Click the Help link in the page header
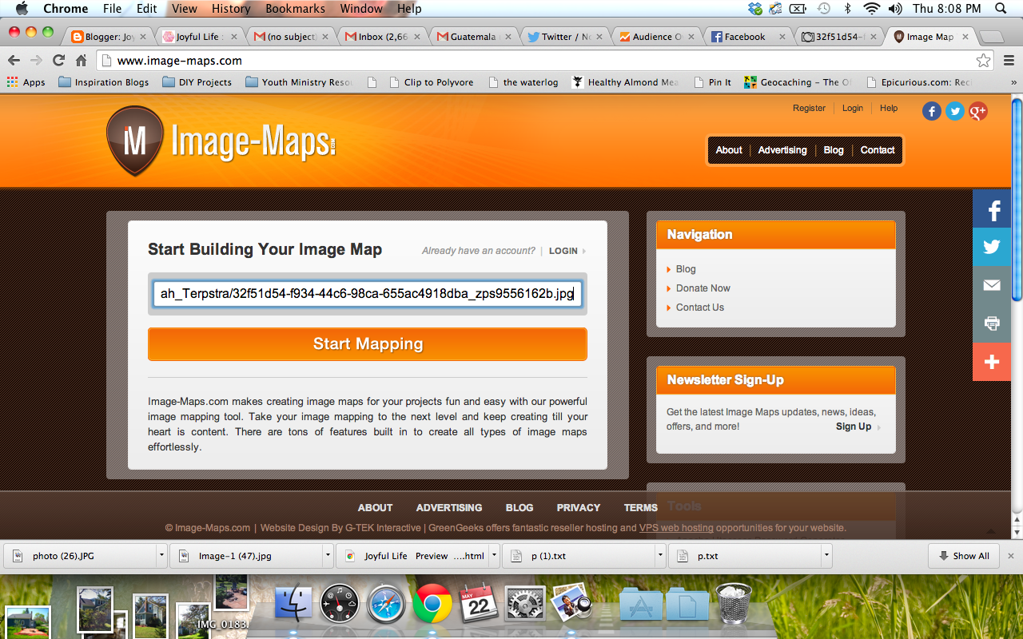1023x639 pixels. click(889, 108)
